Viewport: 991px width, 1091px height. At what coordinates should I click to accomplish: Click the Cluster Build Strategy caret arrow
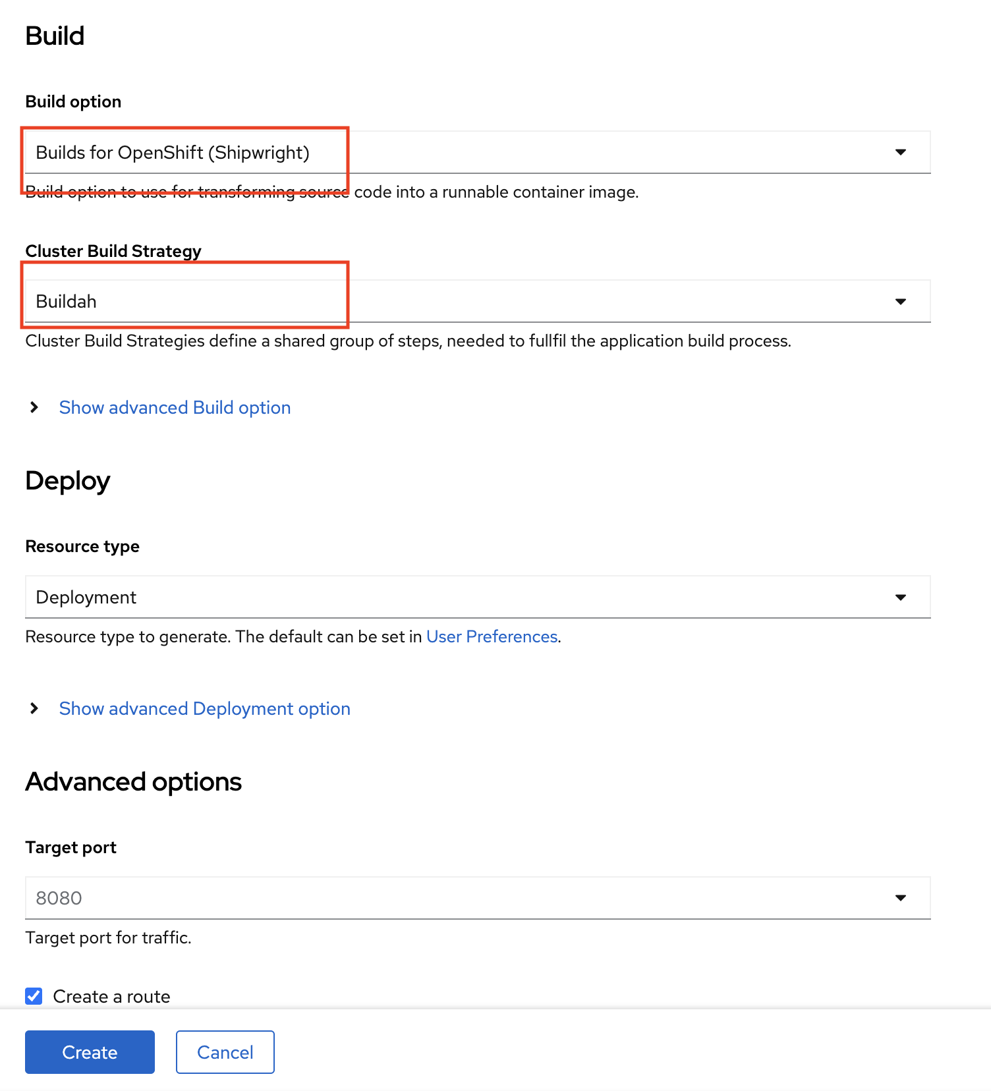[x=901, y=302]
